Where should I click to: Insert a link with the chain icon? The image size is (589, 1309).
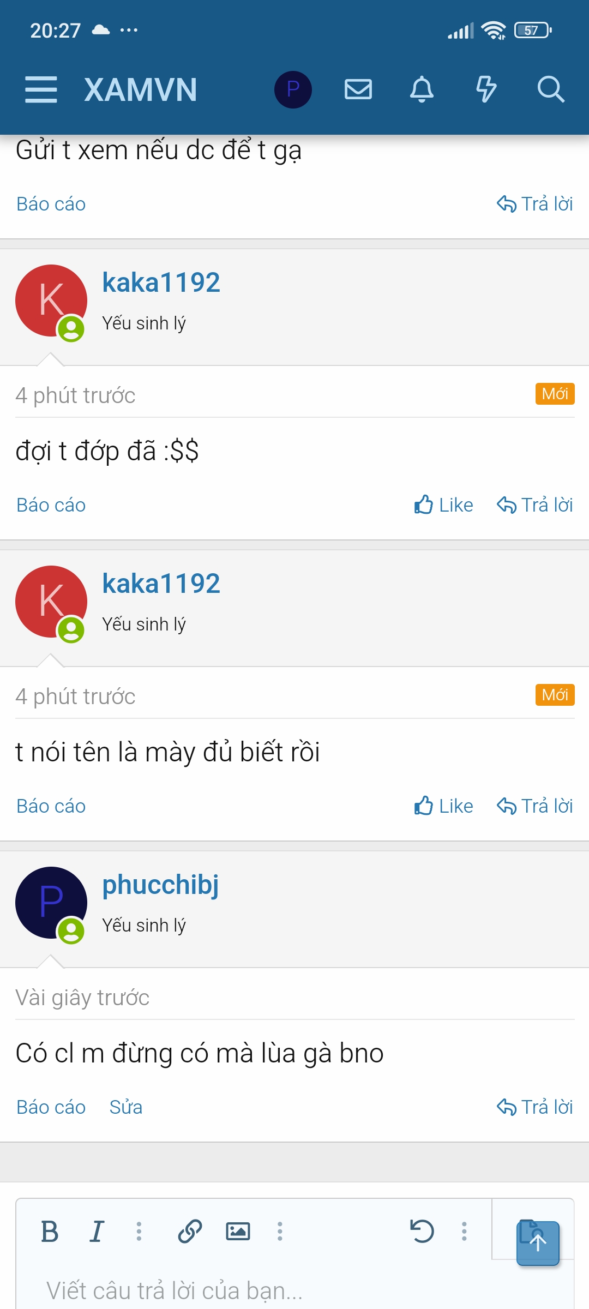[x=190, y=1231]
